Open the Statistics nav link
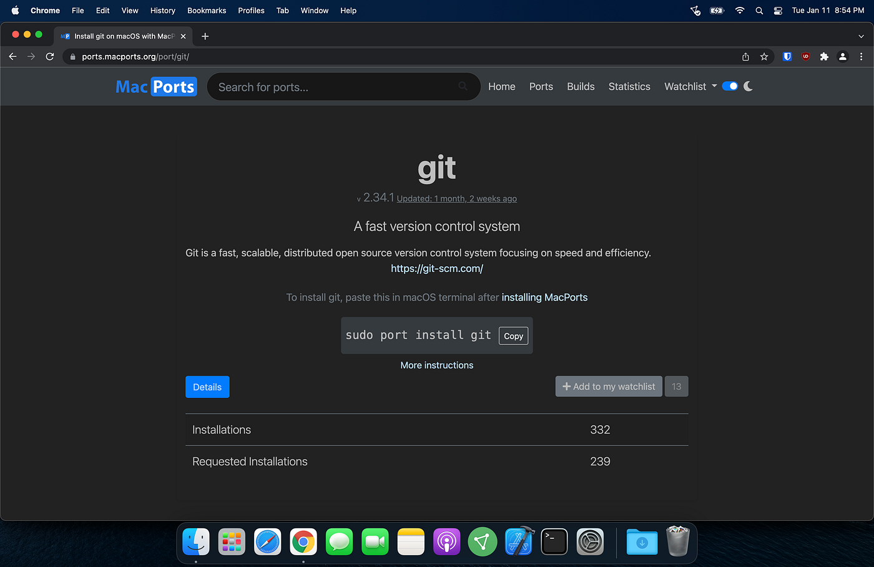 [629, 87]
